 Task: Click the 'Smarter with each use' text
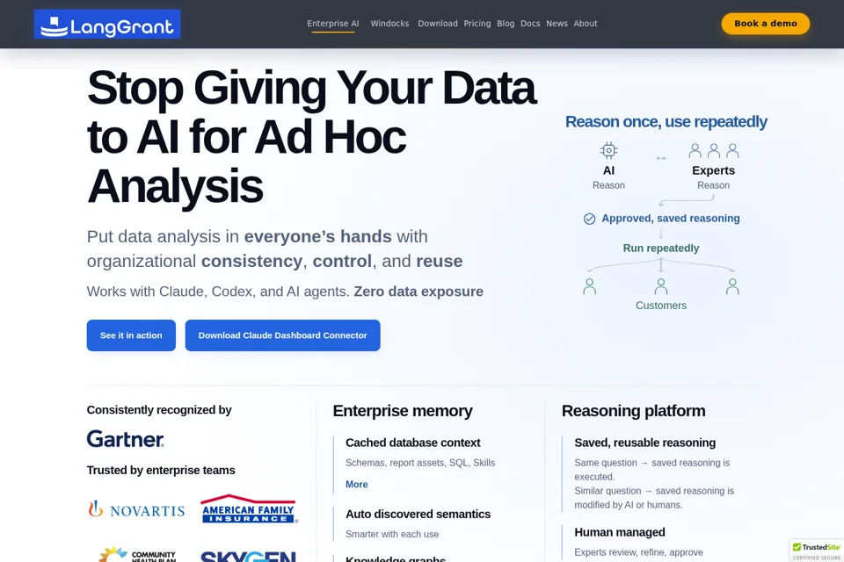392,534
